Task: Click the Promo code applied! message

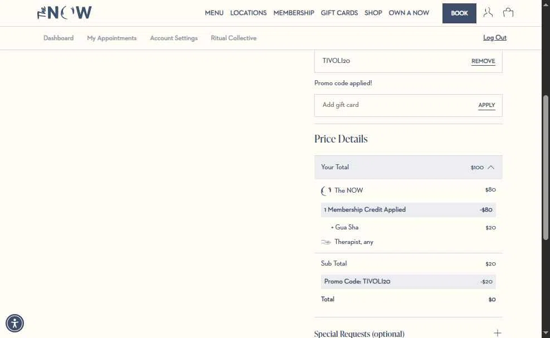Action: click(x=343, y=83)
